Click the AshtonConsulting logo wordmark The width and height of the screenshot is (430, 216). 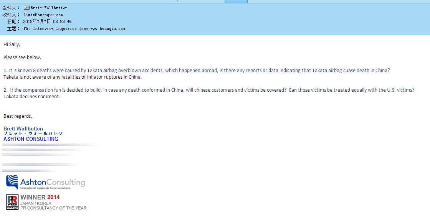pyautogui.click(x=52, y=182)
